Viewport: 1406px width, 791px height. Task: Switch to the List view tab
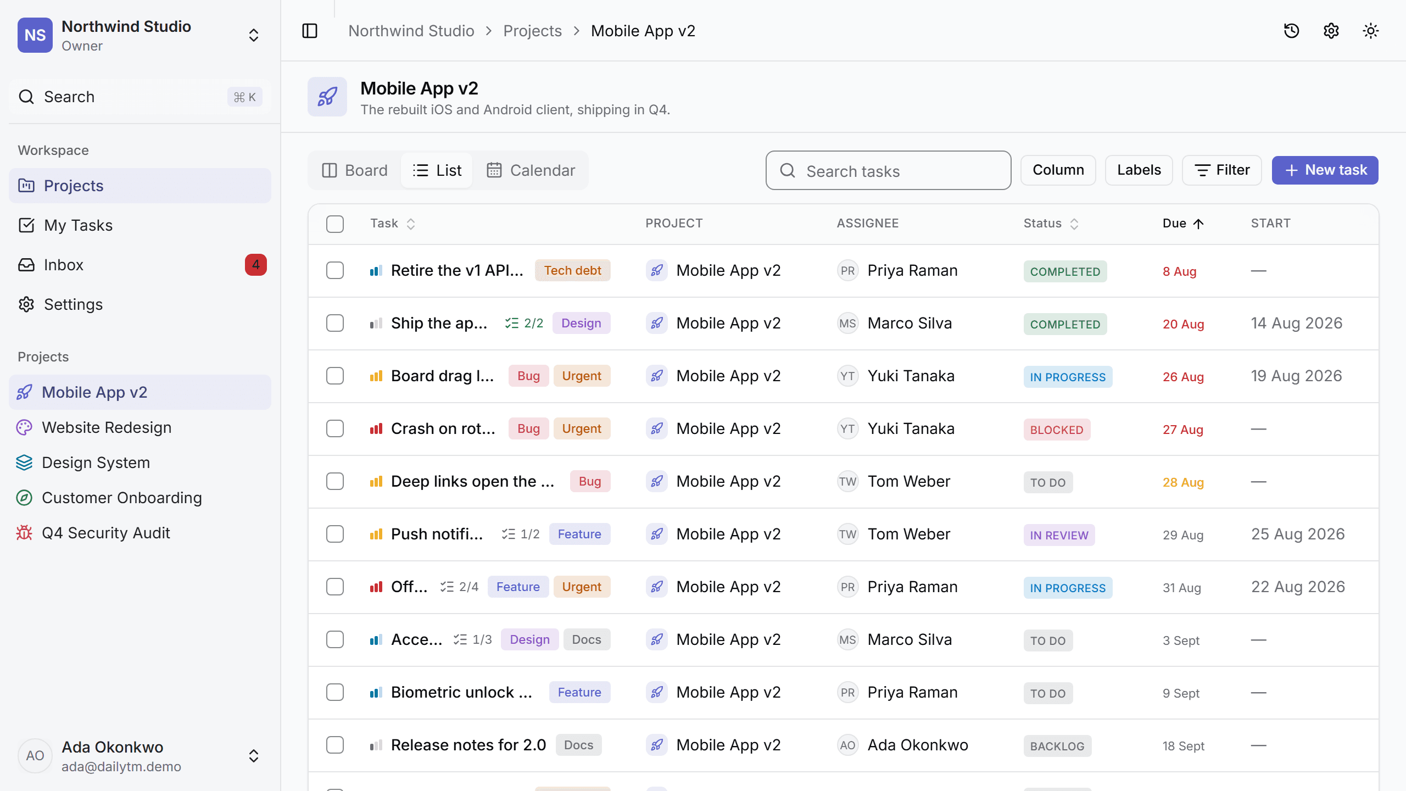(437, 170)
